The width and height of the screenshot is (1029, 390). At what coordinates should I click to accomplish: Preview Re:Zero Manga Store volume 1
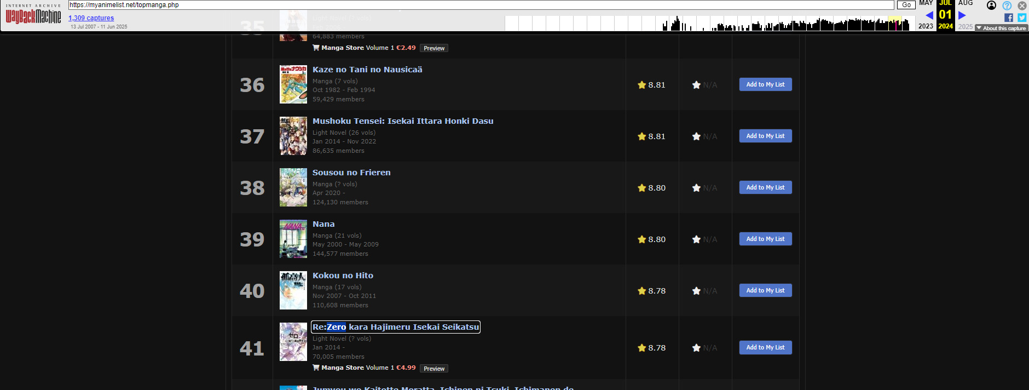(433, 369)
